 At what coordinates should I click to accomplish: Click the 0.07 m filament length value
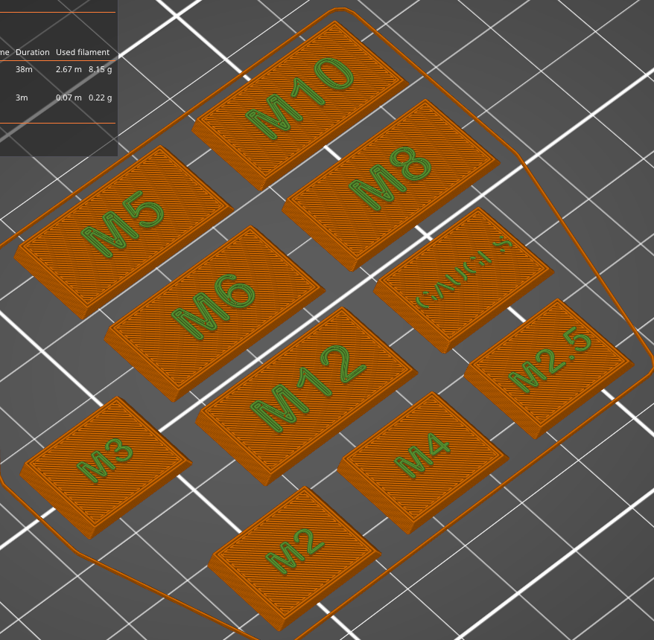[x=69, y=97]
